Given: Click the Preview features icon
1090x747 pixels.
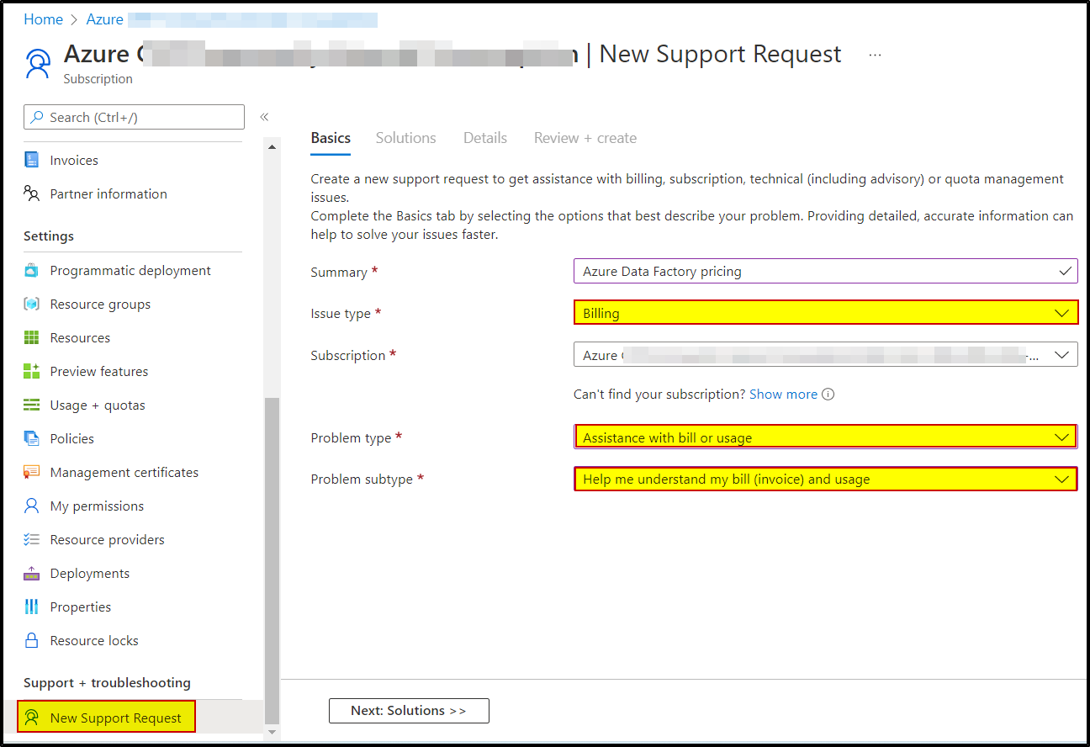Looking at the screenshot, I should 32,371.
